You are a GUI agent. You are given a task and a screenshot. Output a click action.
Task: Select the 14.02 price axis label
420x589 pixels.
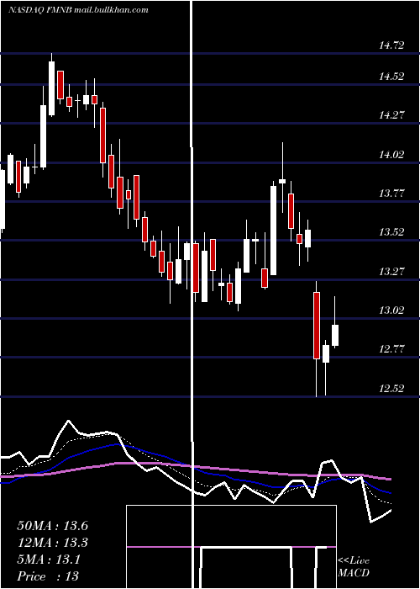[x=391, y=154]
